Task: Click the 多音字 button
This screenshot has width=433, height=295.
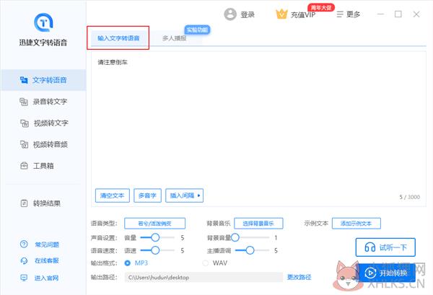Action: point(147,195)
